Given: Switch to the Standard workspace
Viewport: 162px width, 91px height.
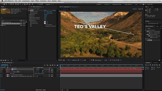Looking at the screenshot, I should pos(107,5).
